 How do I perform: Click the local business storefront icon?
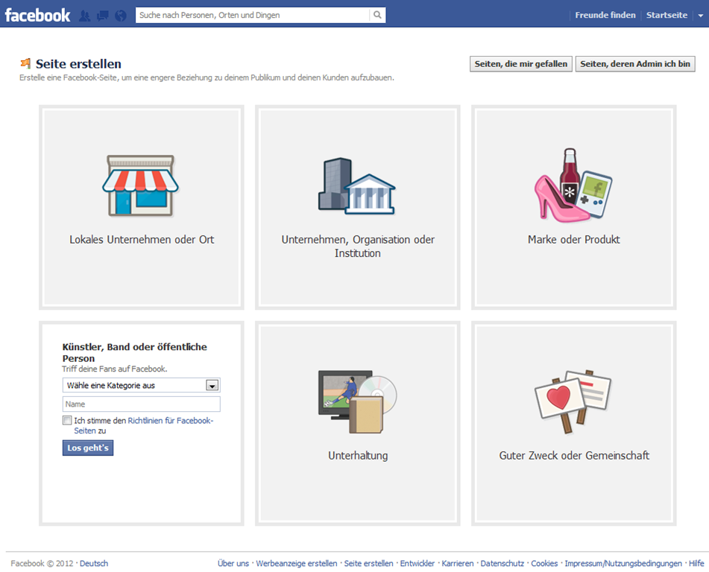tap(141, 185)
